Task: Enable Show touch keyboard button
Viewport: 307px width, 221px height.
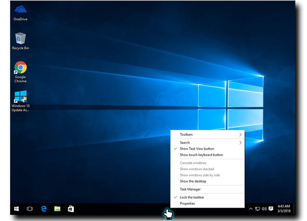Action: click(x=201, y=155)
